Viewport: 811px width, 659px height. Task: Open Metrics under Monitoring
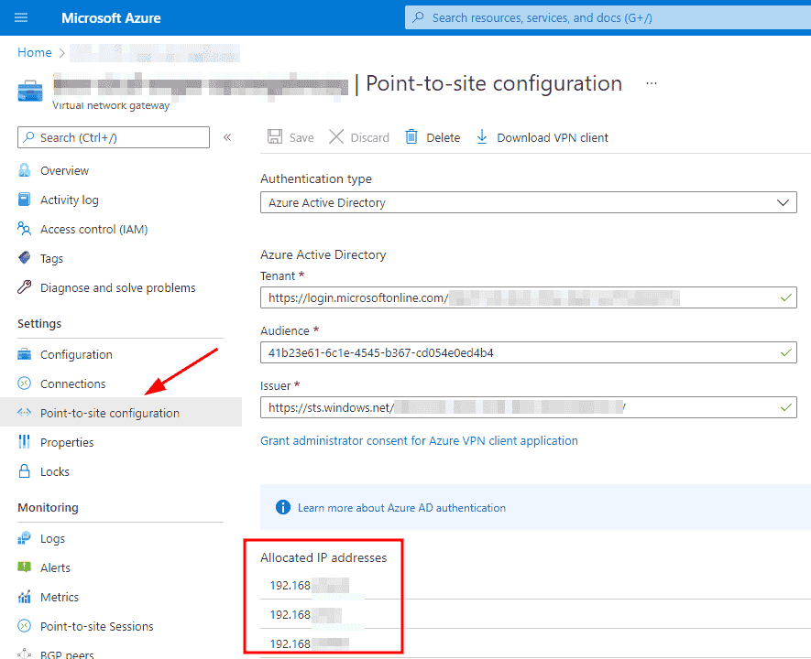60,597
